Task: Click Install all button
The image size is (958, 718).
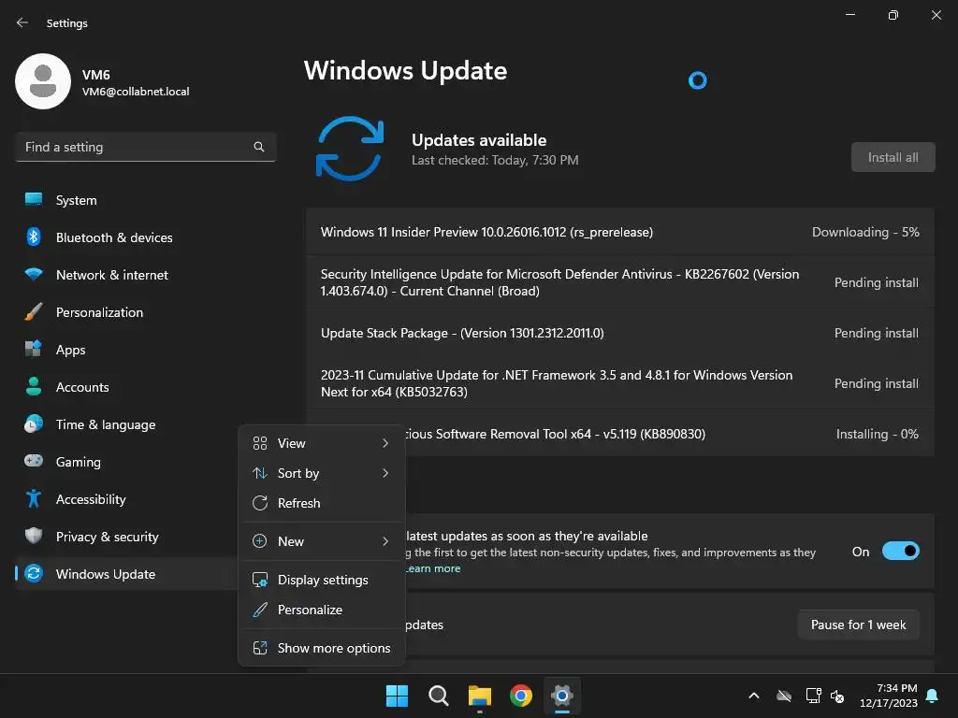Action: 893,157
